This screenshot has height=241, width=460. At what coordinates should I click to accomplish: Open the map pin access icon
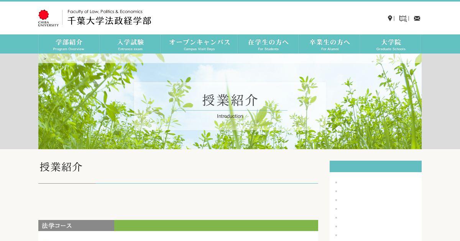[390, 18]
